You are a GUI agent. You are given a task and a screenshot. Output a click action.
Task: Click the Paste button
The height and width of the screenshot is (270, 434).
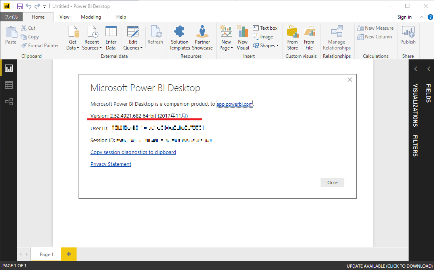click(x=11, y=35)
